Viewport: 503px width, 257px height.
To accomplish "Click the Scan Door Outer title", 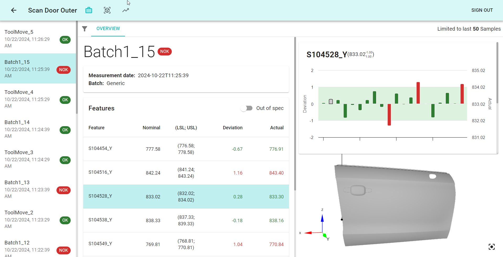I will pos(52,10).
